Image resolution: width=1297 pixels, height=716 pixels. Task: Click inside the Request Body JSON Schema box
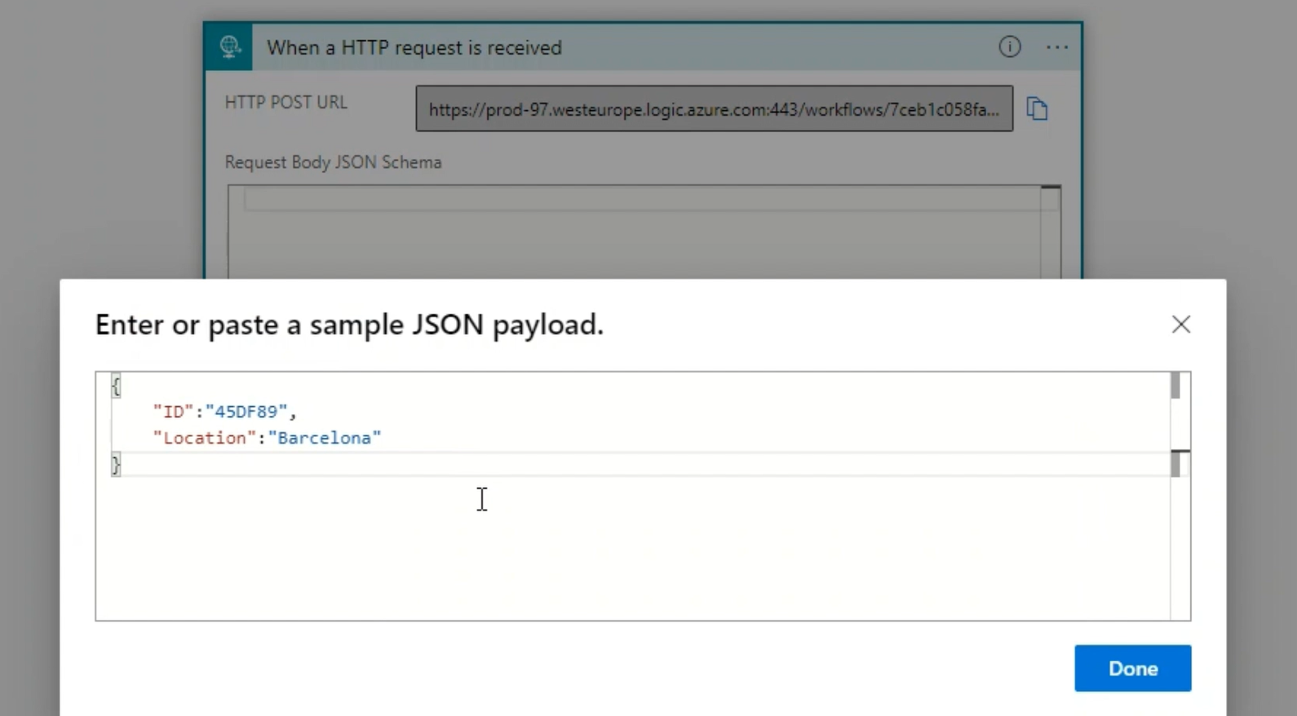click(633, 236)
